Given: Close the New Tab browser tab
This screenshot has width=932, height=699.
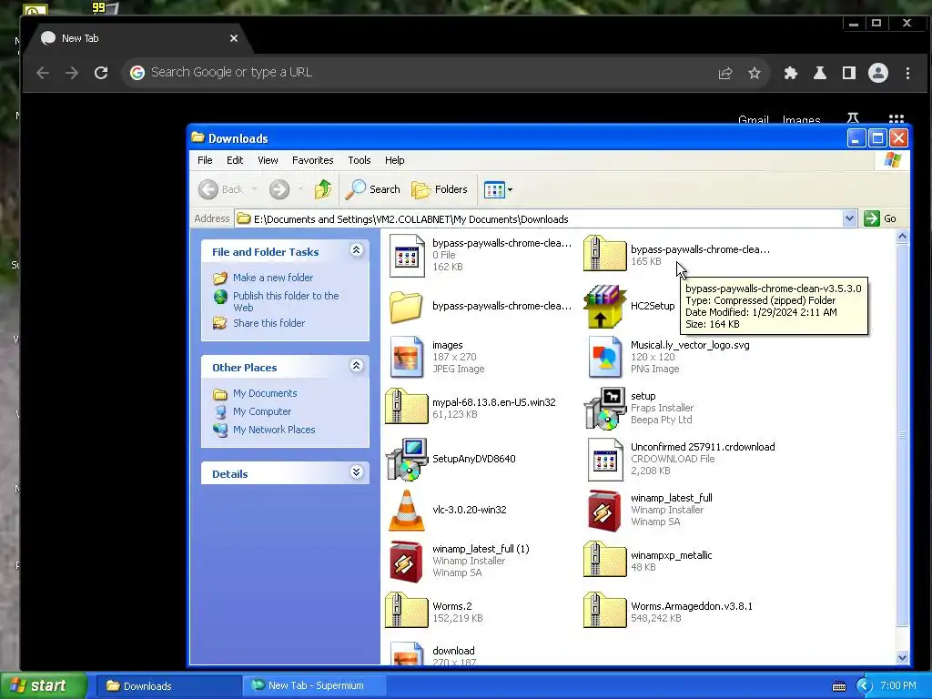Looking at the screenshot, I should [234, 38].
